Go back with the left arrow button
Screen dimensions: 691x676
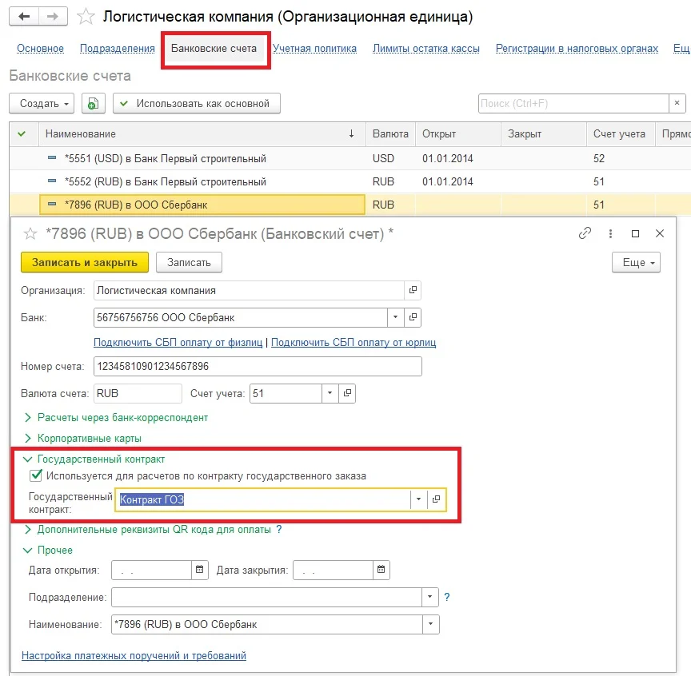pos(24,17)
